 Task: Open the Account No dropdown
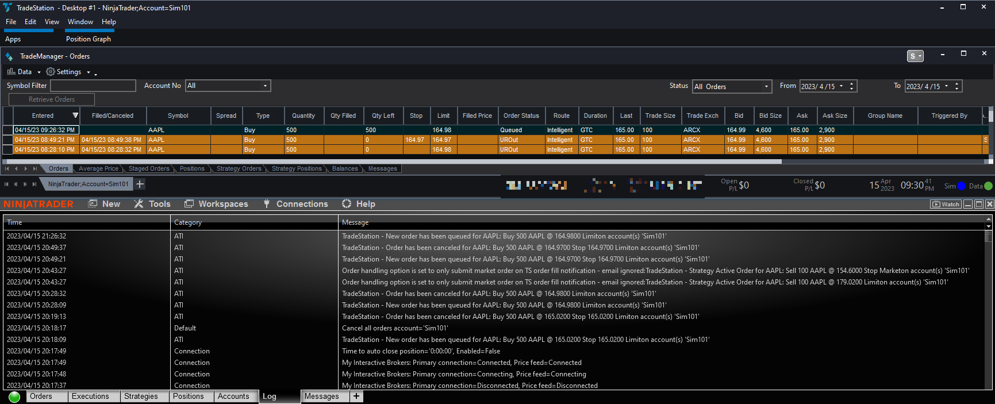click(x=228, y=86)
